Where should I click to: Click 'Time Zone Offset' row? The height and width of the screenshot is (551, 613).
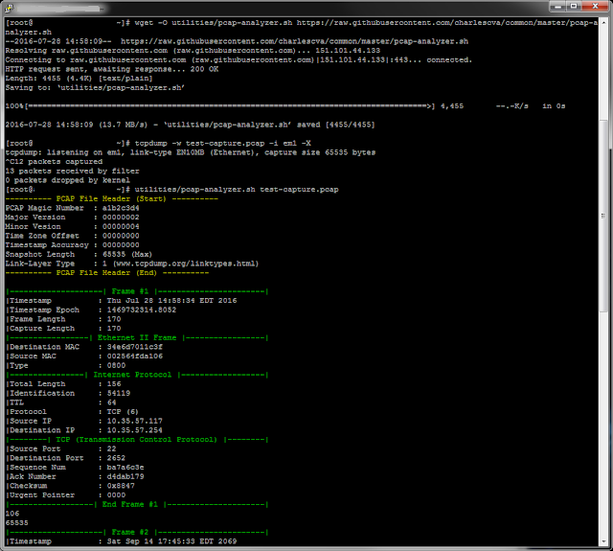click(x=73, y=236)
